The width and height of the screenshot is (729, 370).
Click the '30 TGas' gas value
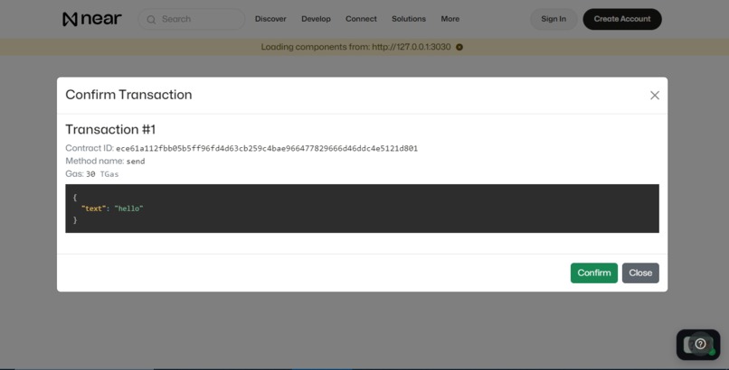point(102,174)
